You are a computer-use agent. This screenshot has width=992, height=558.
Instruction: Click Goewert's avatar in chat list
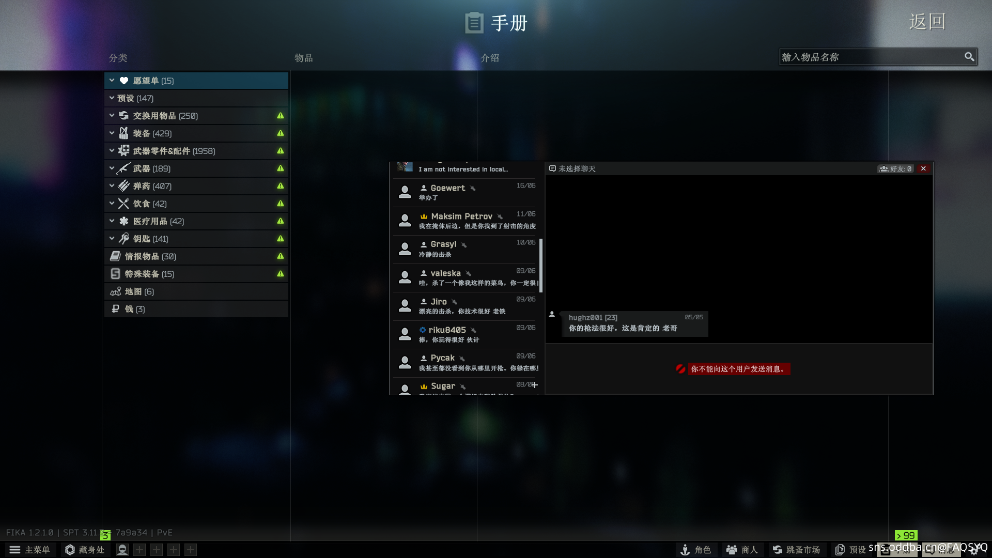click(405, 192)
